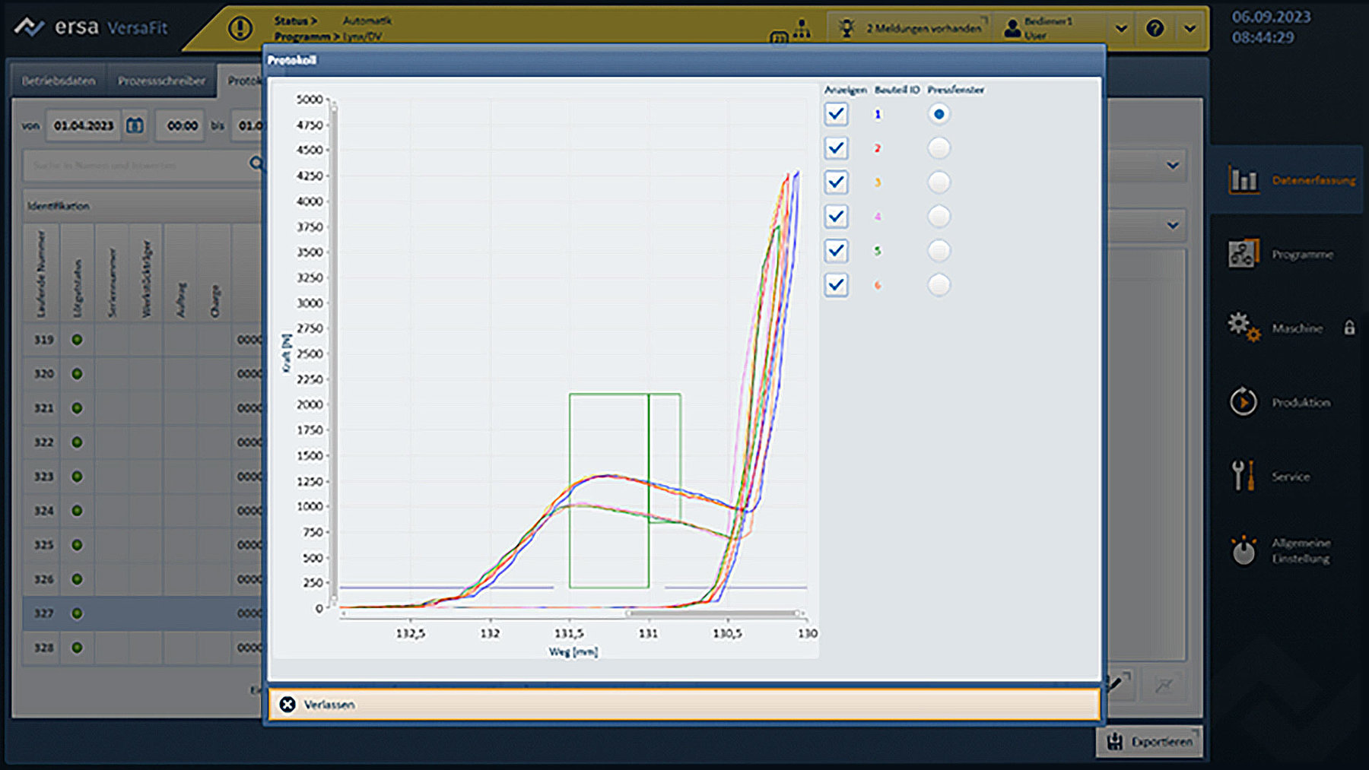1369x770 pixels.
Task: Expand the Bediener1 user dropdown
Action: [1121, 29]
